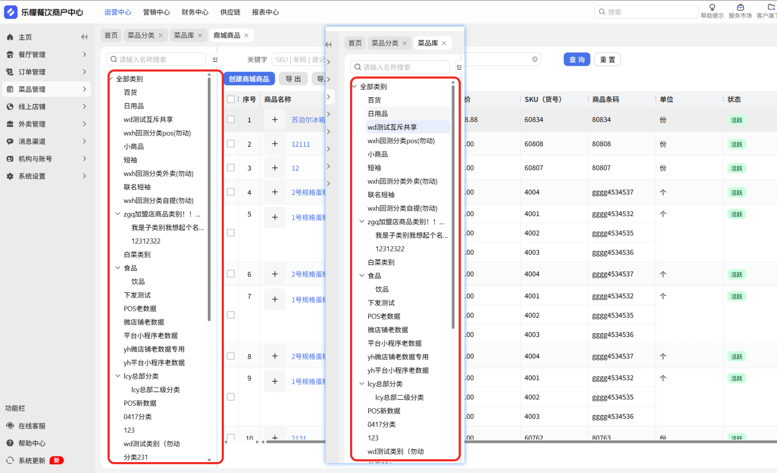Open 在线客服 support icon
777x473 pixels.
(x=10, y=426)
